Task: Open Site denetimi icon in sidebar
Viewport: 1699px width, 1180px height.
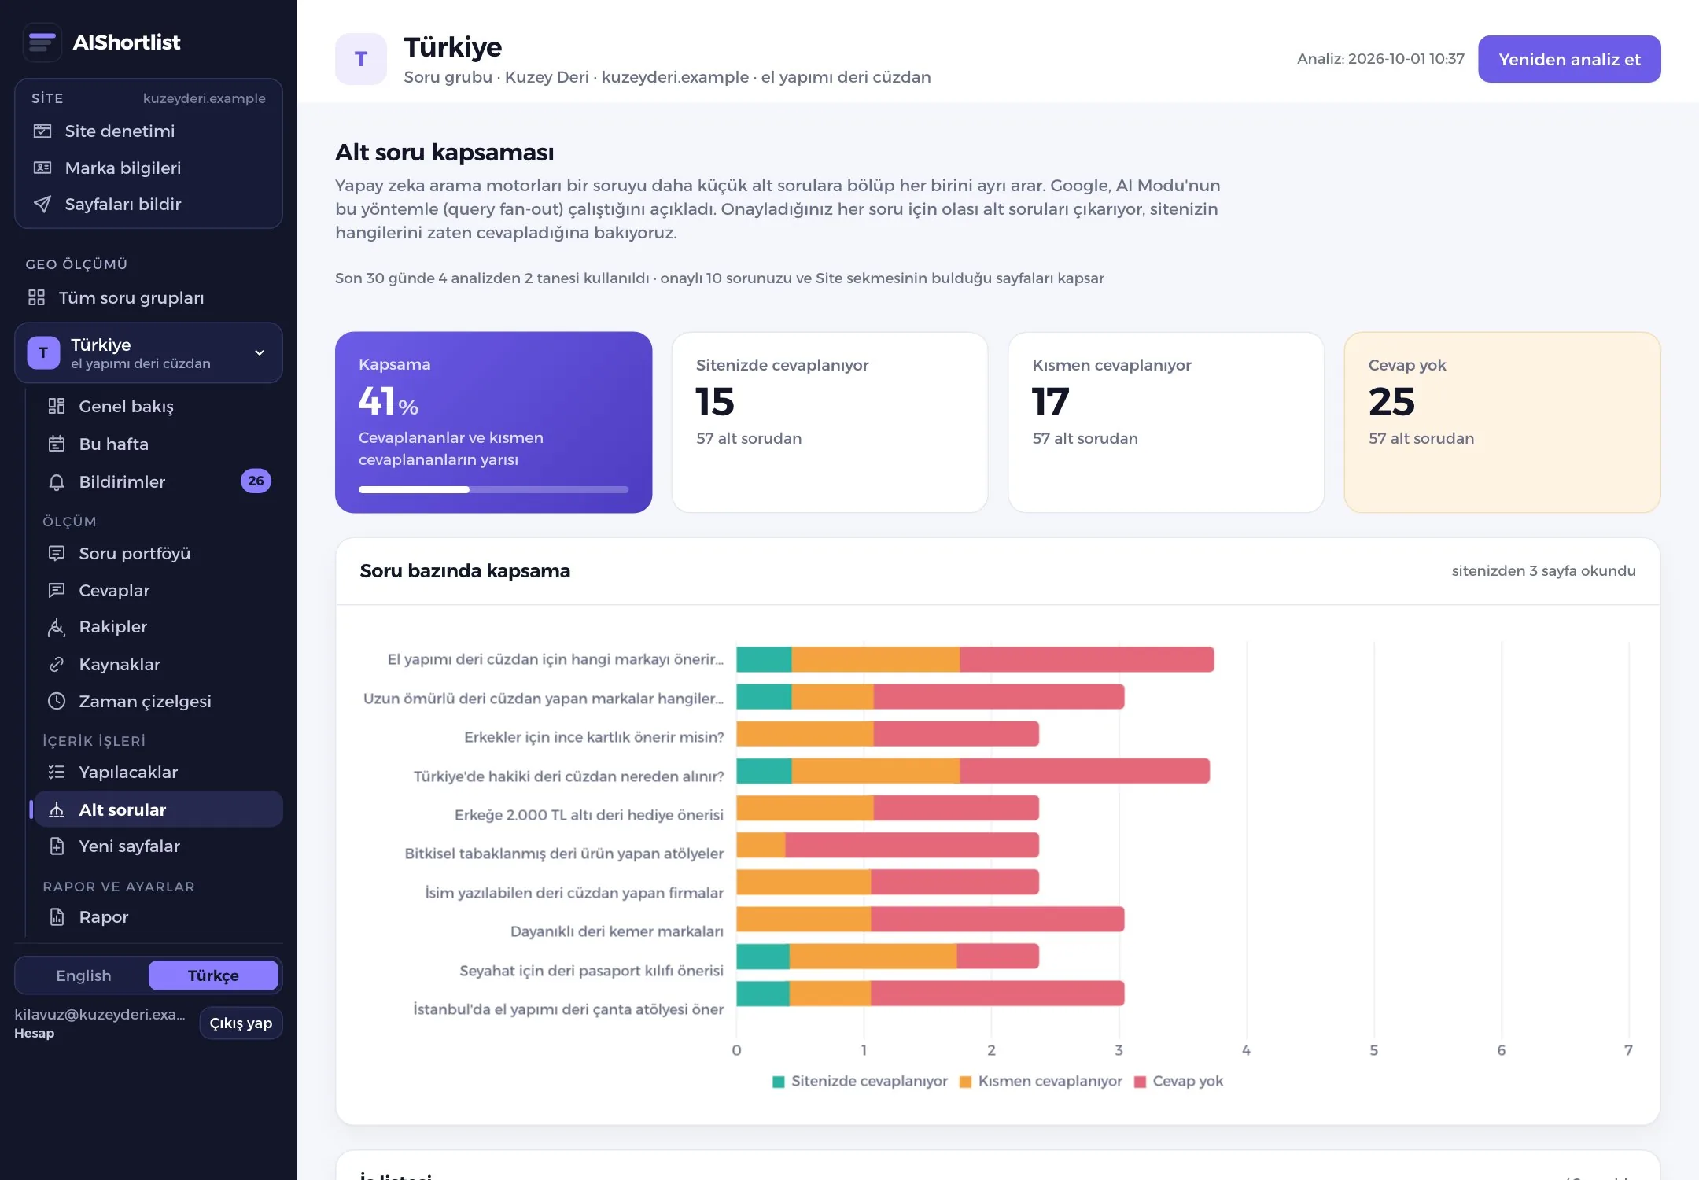Action: 42,131
